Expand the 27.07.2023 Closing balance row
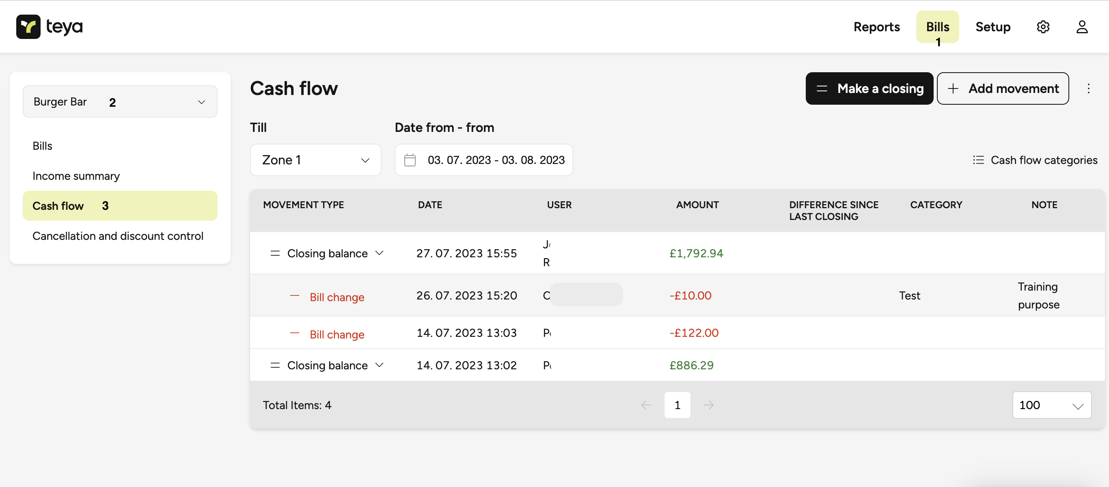Image resolution: width=1109 pixels, height=487 pixels. pos(379,253)
